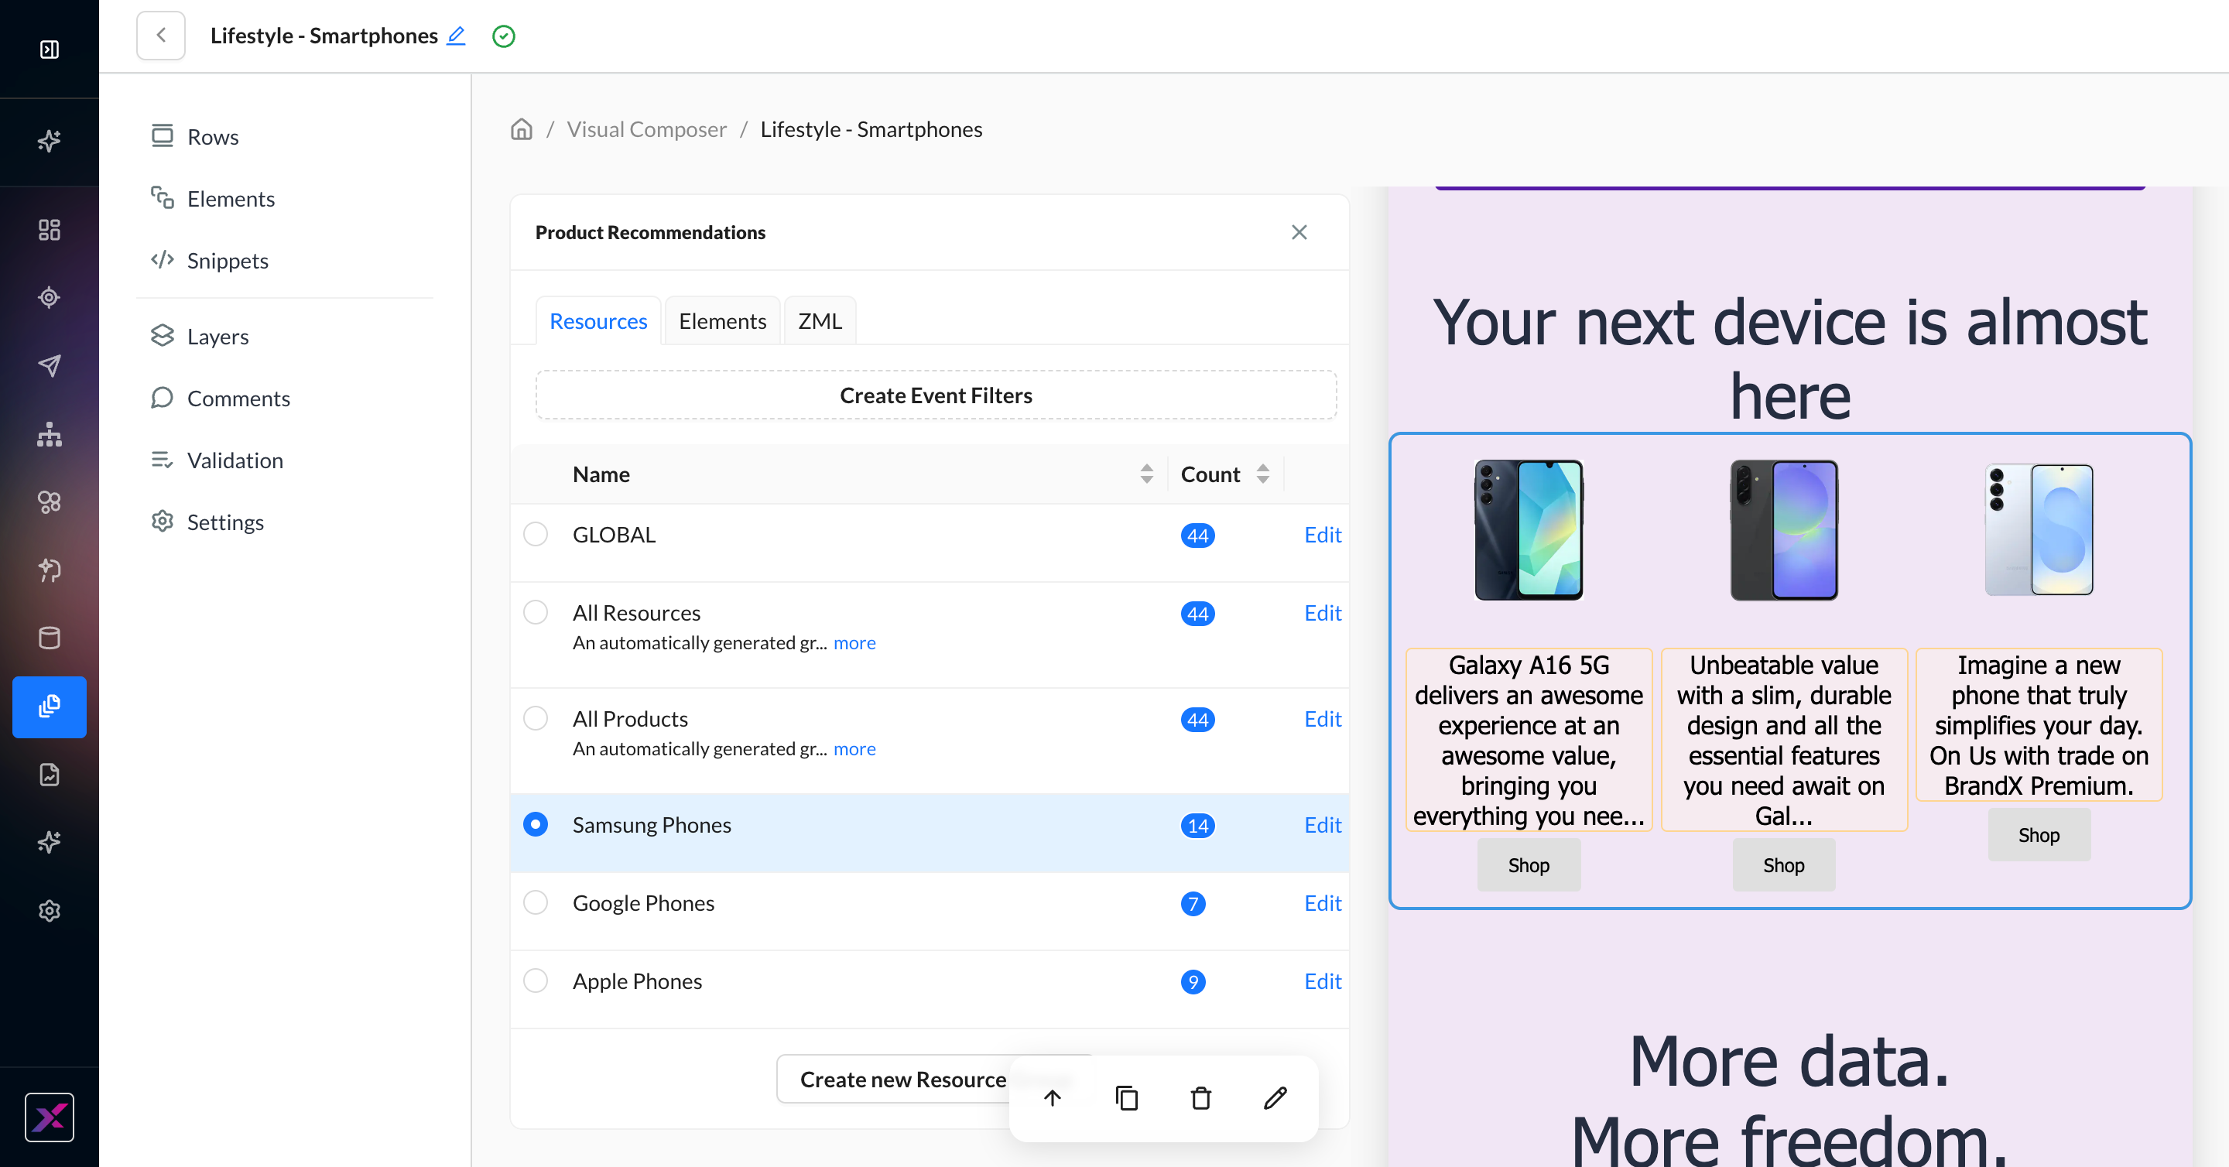Open the report chart document icon
This screenshot has width=2229, height=1167.
coord(50,774)
